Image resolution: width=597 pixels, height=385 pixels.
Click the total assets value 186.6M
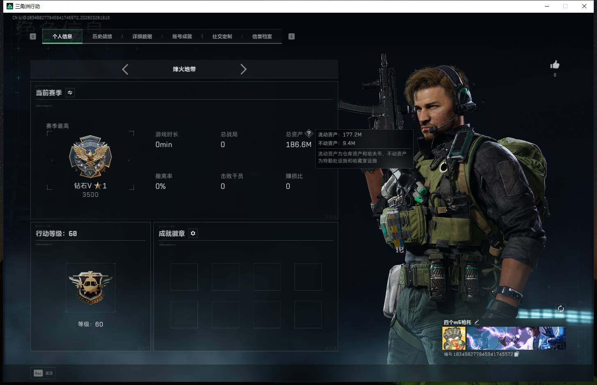click(298, 145)
